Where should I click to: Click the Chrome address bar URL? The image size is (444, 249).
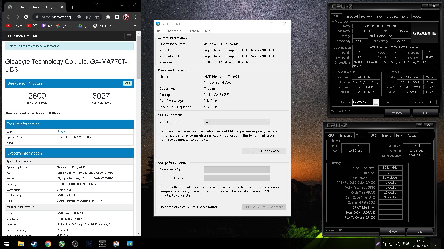tap(57, 17)
